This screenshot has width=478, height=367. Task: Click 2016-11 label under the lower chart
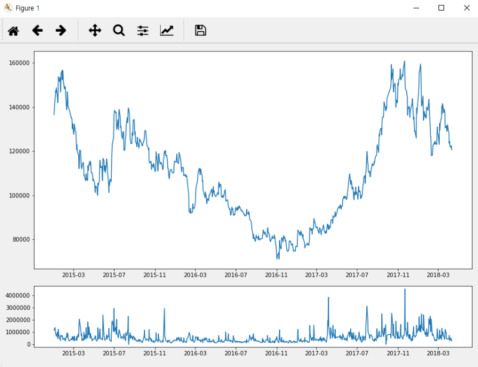pos(276,353)
